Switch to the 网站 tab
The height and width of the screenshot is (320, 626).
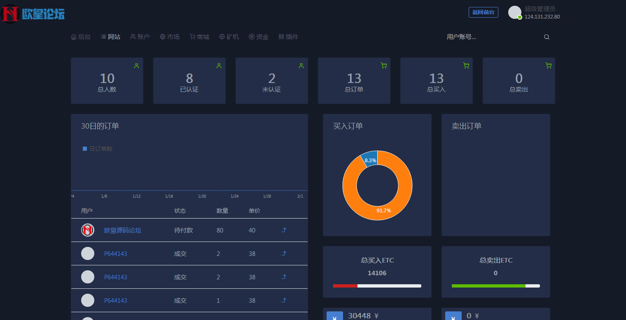click(x=110, y=37)
